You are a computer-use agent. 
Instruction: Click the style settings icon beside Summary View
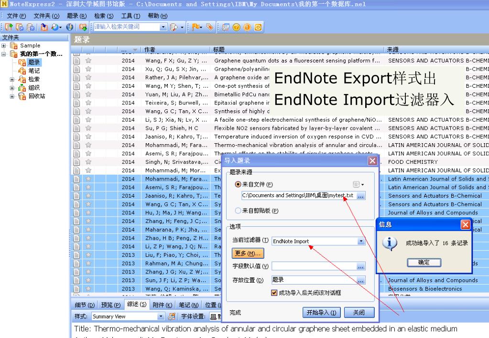click(172, 317)
